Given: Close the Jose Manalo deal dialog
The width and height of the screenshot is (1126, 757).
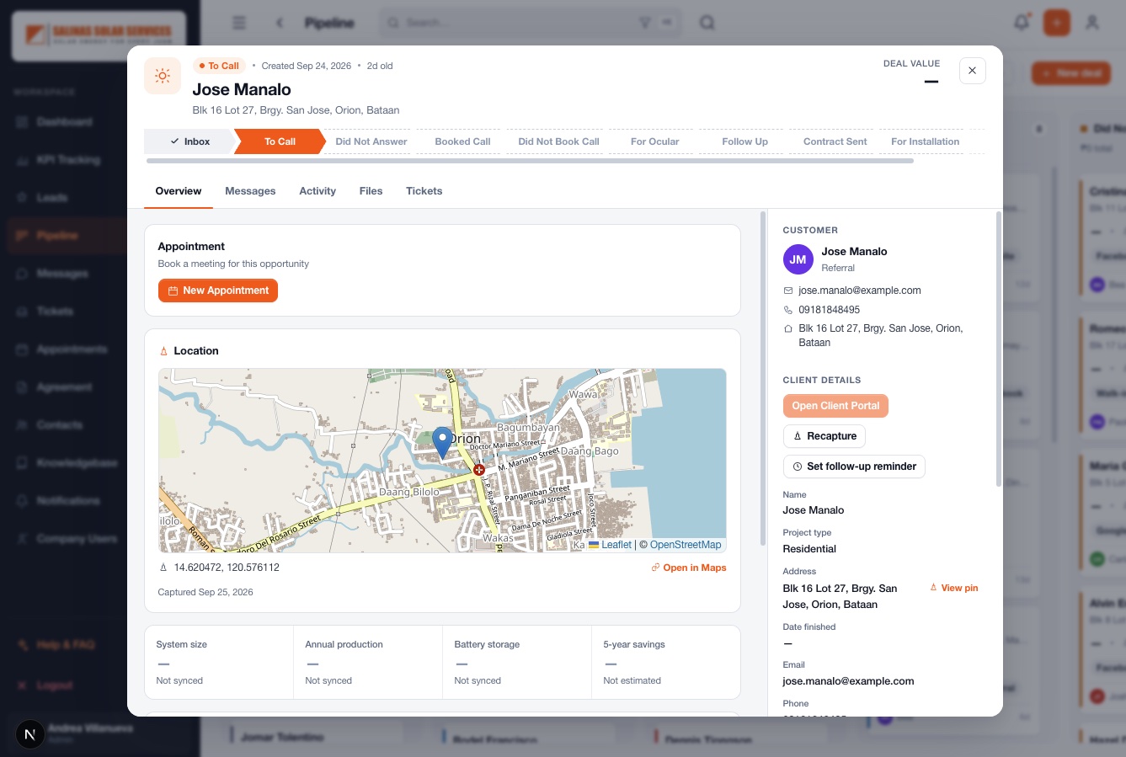Looking at the screenshot, I should pos(972,71).
